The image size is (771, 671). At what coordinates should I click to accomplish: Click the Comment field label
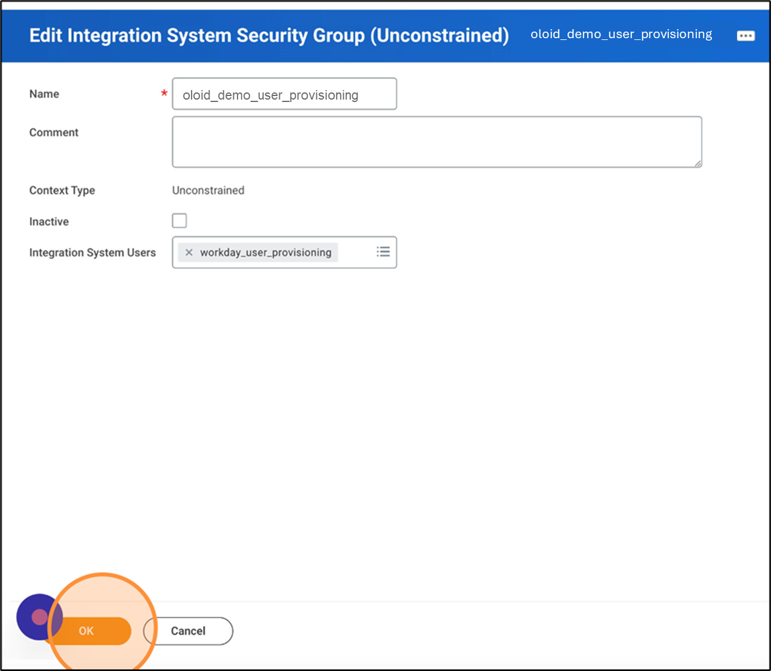point(54,132)
